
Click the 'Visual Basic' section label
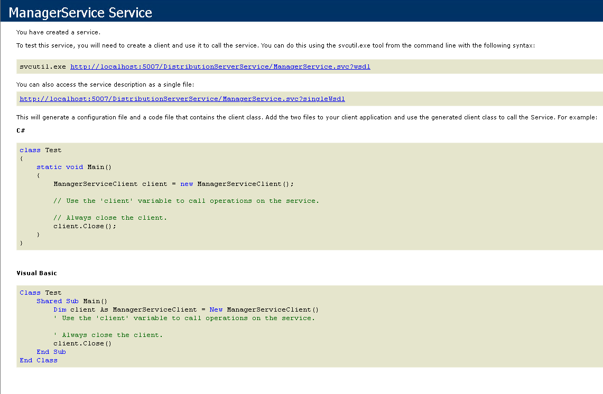(36, 273)
